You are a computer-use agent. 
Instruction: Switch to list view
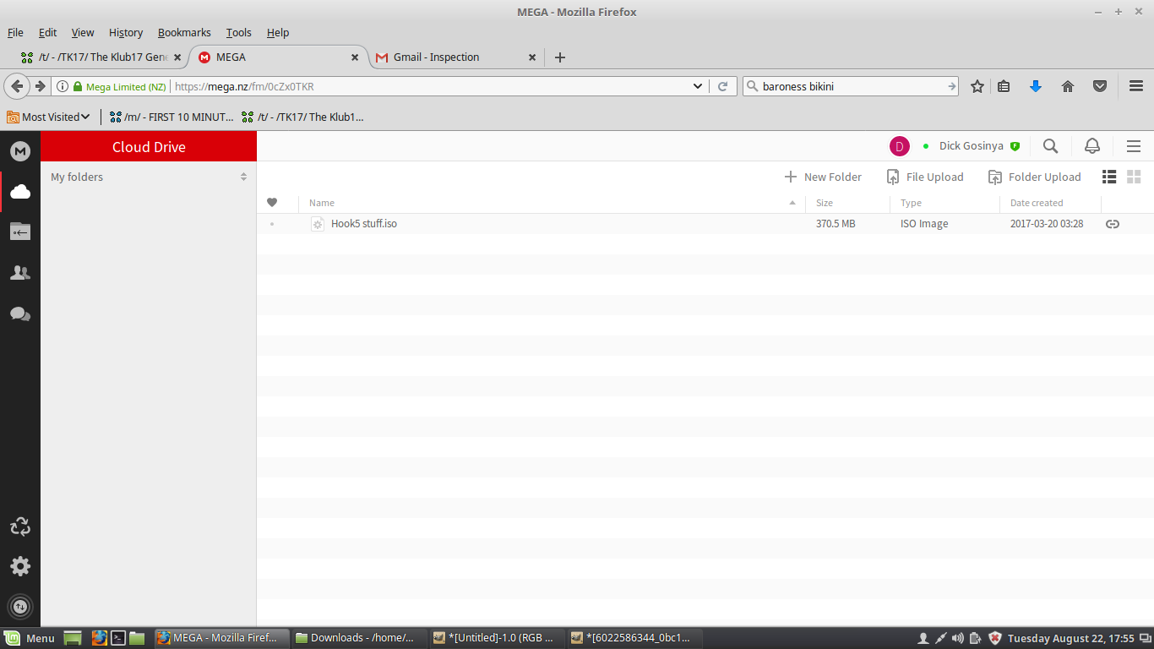point(1109,177)
